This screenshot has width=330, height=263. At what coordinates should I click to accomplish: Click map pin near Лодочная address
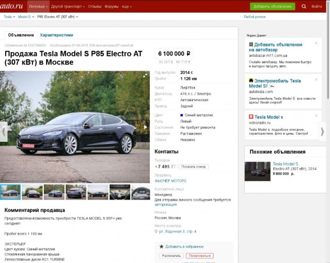(156, 231)
